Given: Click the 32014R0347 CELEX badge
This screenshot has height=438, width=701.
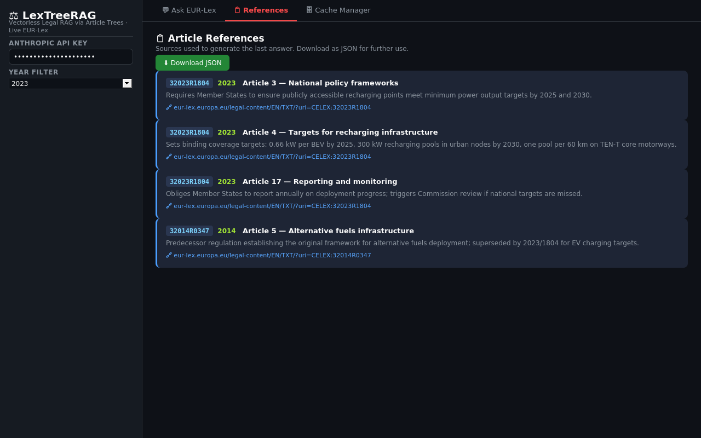Looking at the screenshot, I should tap(189, 231).
